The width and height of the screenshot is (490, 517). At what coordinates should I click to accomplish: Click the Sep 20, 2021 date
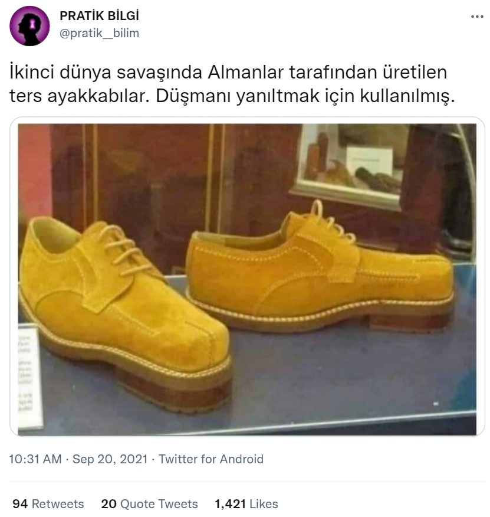110,459
